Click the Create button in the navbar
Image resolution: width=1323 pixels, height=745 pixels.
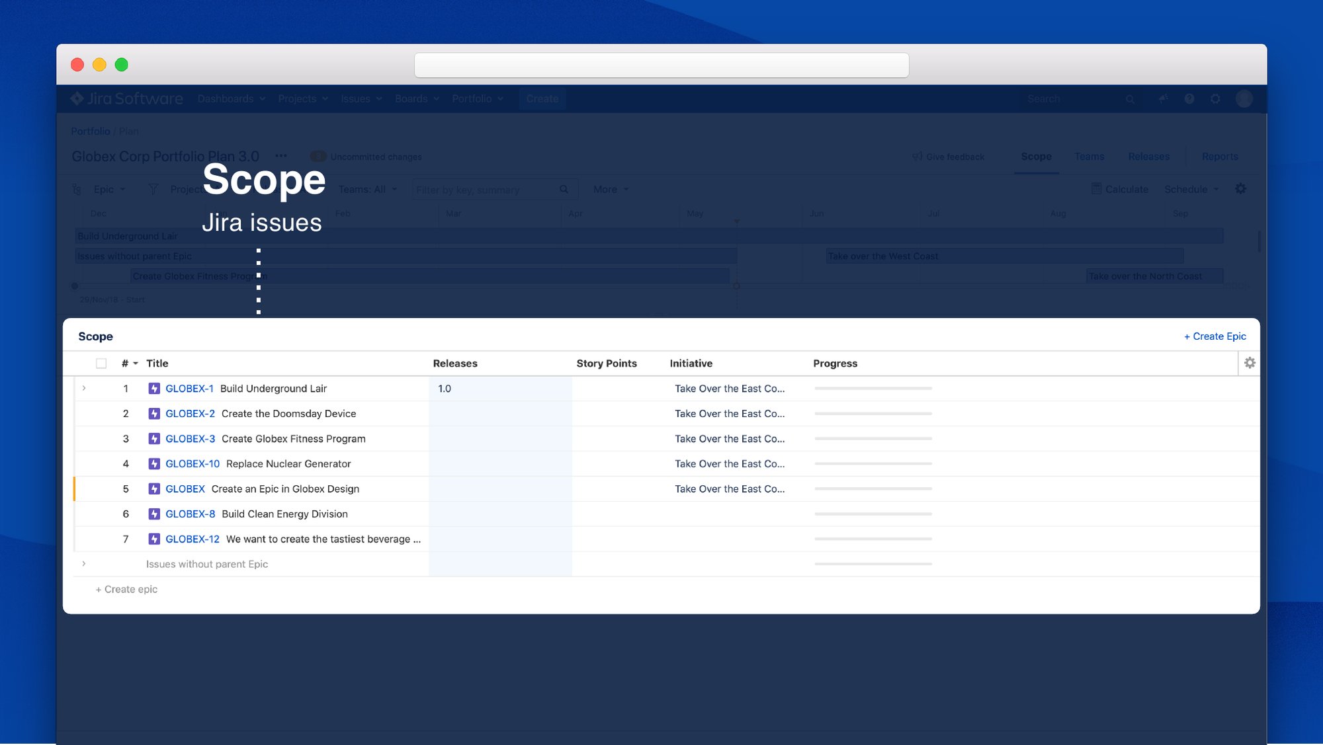pos(542,98)
